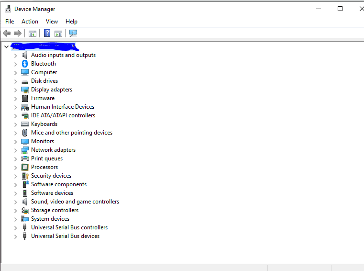
Task: Expand the Display adapters node
Action: click(x=15, y=90)
